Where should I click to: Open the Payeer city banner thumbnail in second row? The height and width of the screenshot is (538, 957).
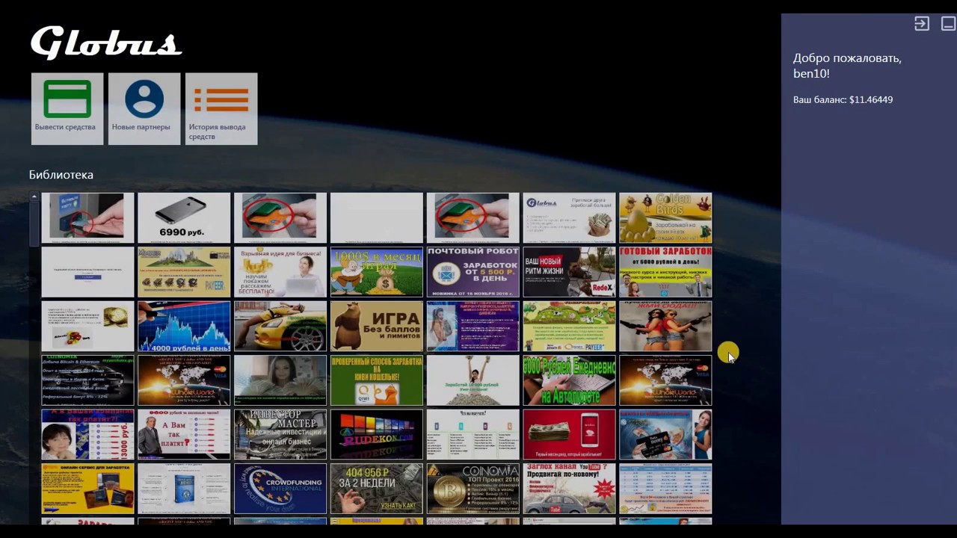tap(184, 272)
